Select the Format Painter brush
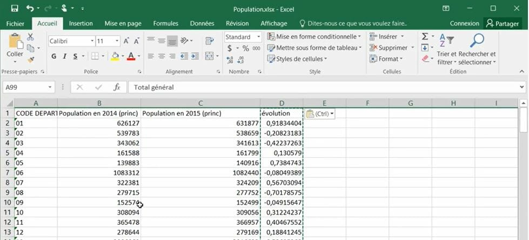The image size is (529, 240). pos(31,59)
